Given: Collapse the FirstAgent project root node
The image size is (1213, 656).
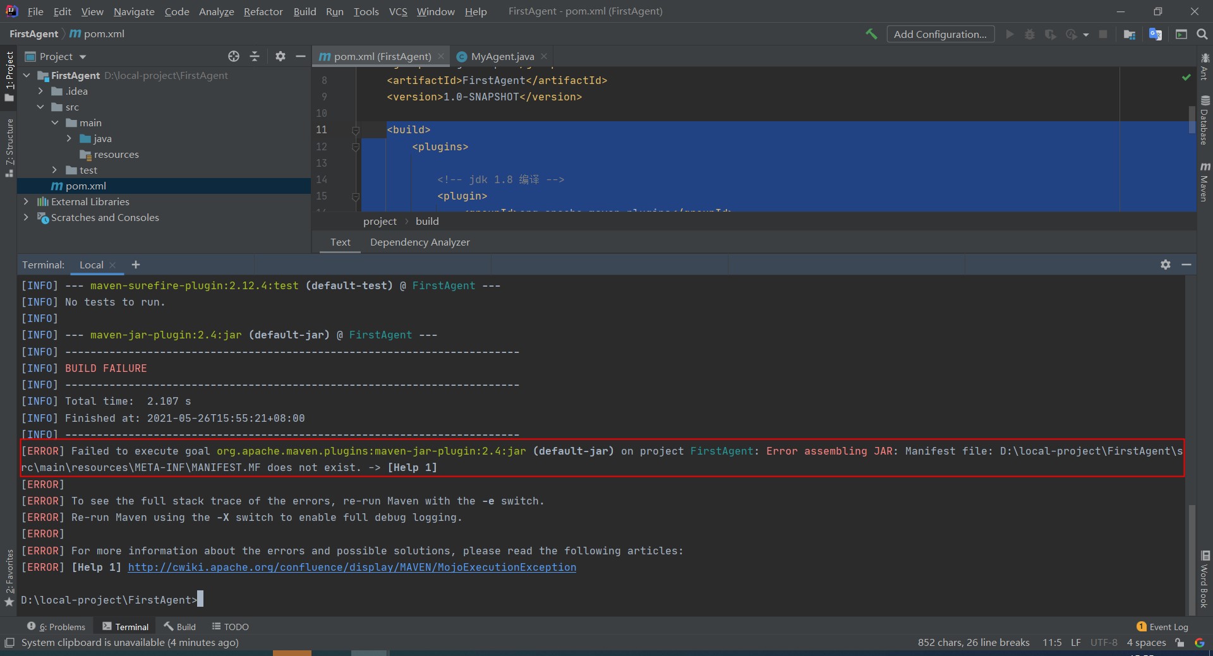Looking at the screenshot, I should pos(27,75).
